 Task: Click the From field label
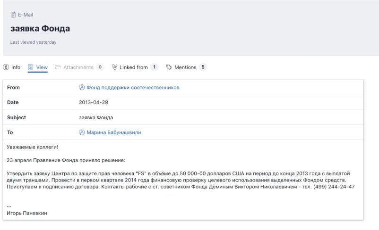click(x=13, y=88)
